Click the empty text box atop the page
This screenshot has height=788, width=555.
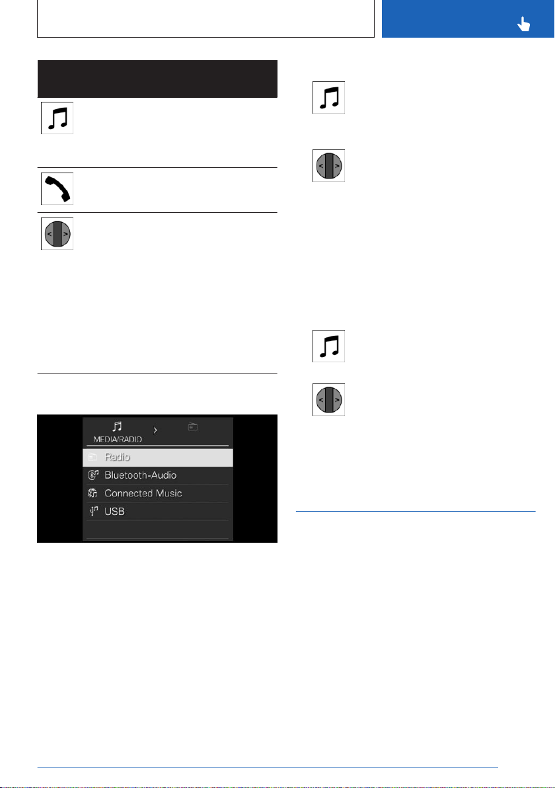(x=206, y=19)
